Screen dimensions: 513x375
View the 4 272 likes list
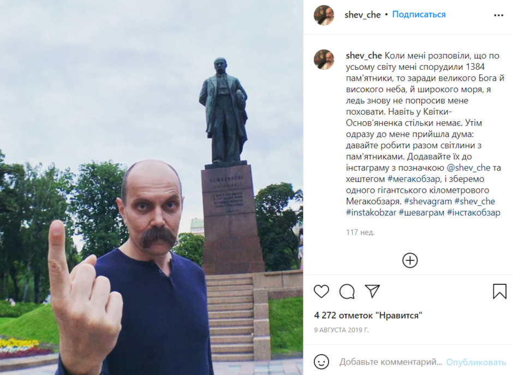pyautogui.click(x=368, y=316)
